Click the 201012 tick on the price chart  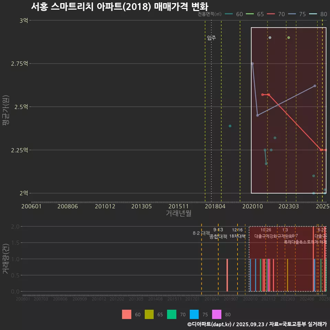pyautogui.click(x=105, y=206)
